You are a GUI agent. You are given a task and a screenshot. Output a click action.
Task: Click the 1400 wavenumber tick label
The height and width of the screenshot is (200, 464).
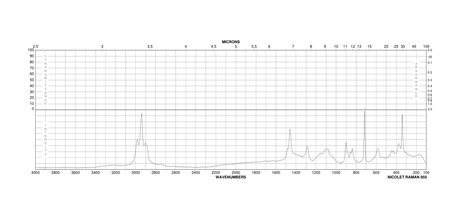[x=296, y=173]
